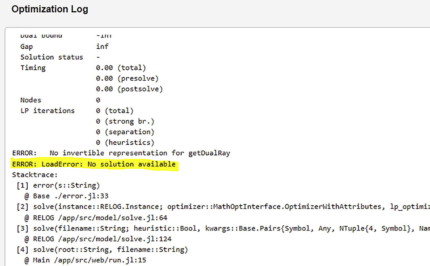This screenshot has width=430, height=266.
Task: Click the strong br. iterations line
Action: [x=125, y=121]
